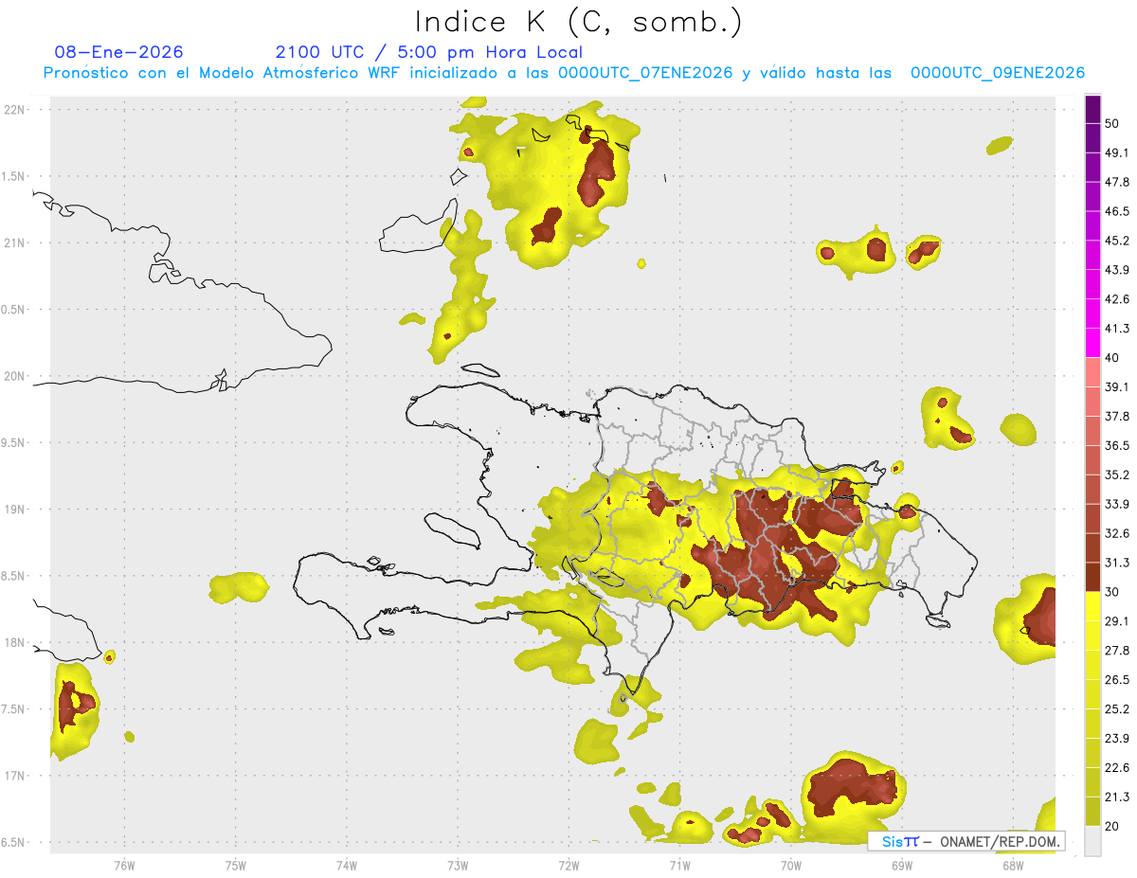Click the legend value '50'

[1112, 124]
